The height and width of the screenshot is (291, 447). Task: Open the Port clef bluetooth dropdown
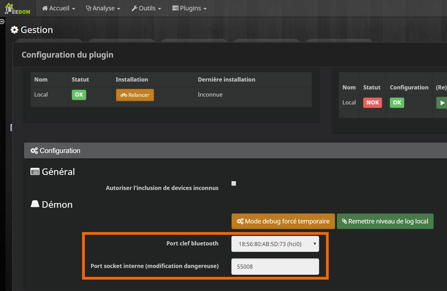tap(275, 244)
